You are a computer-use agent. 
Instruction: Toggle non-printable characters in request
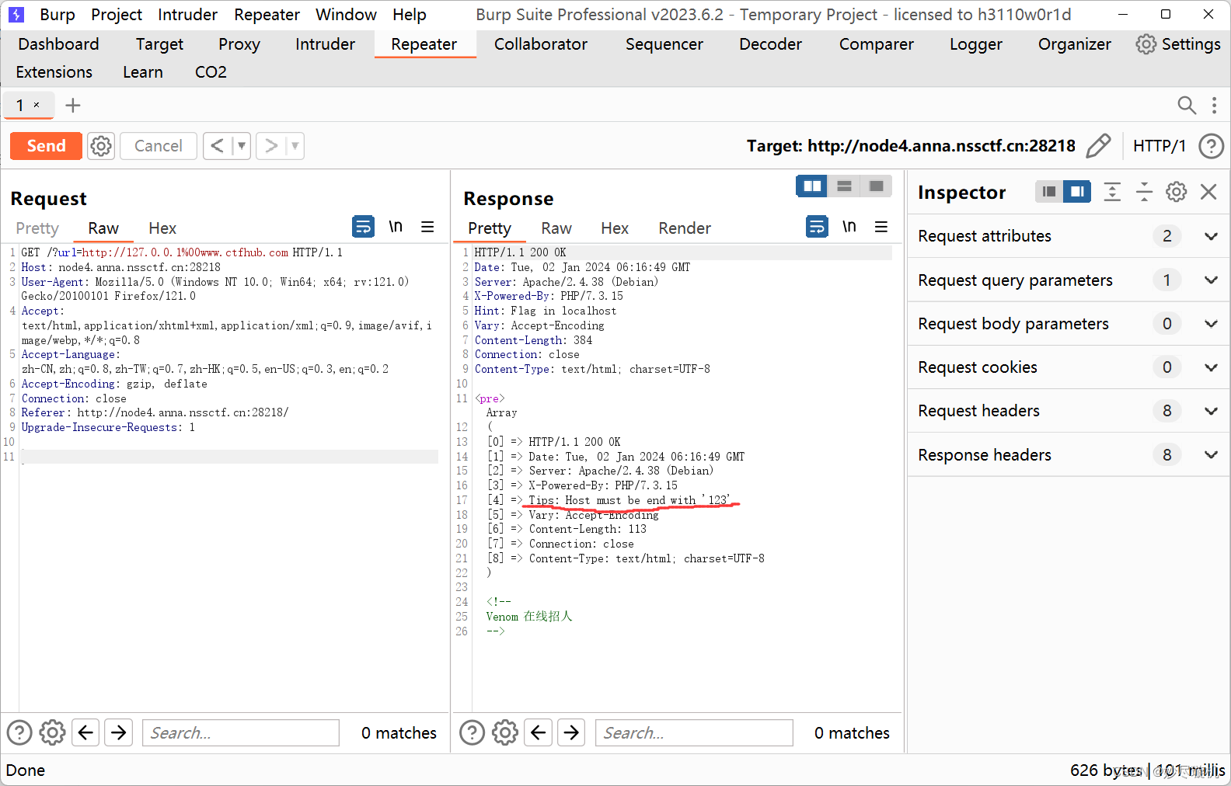coord(396,227)
